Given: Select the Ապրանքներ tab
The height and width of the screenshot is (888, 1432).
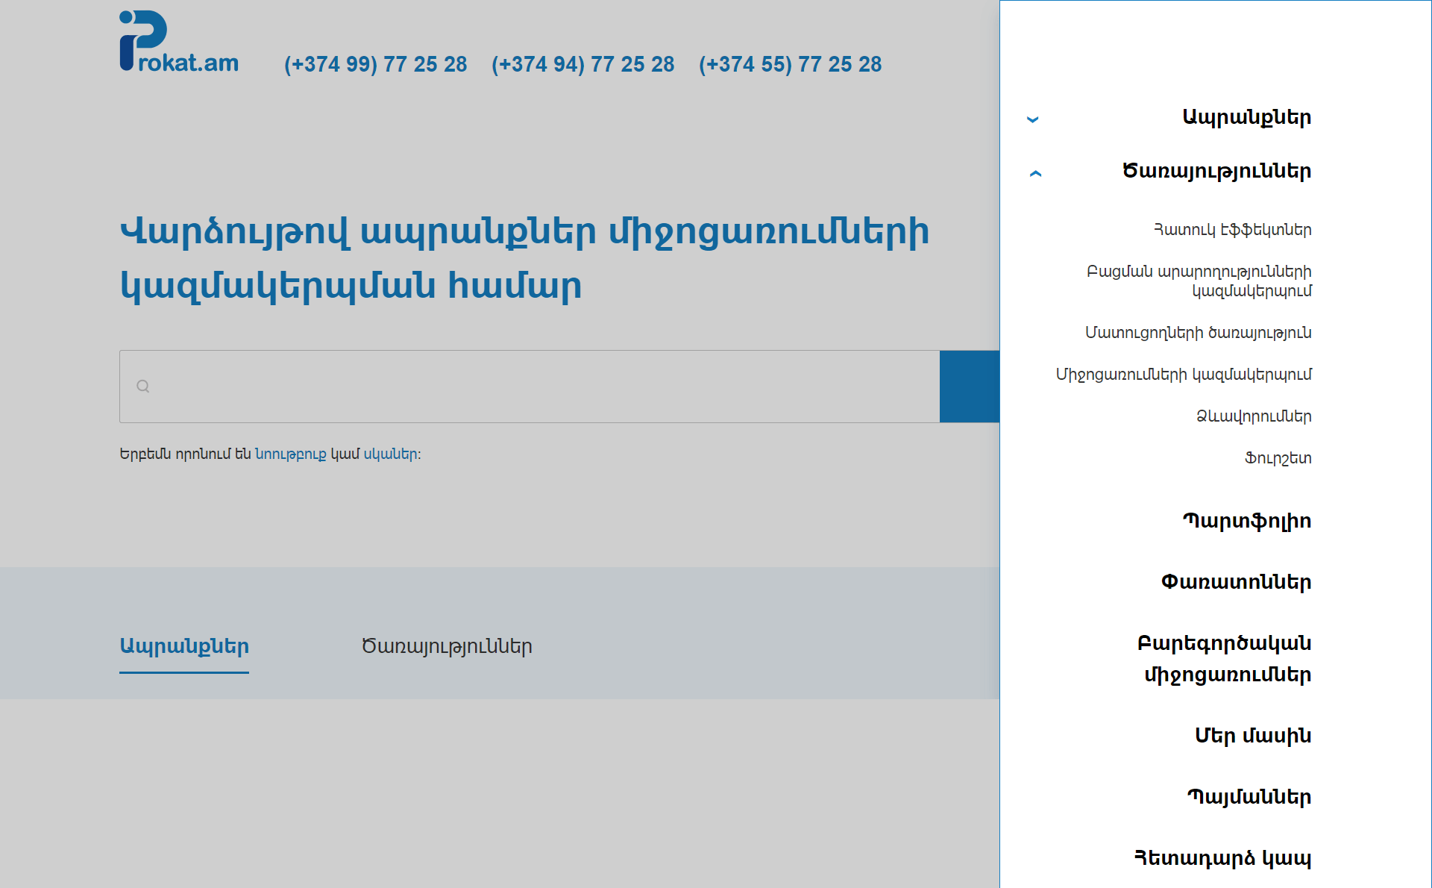Looking at the screenshot, I should coord(184,646).
